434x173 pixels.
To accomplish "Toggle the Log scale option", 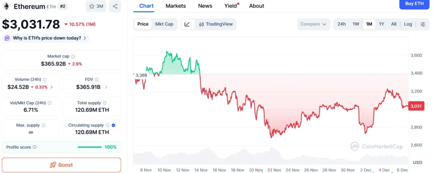I will (x=408, y=24).
